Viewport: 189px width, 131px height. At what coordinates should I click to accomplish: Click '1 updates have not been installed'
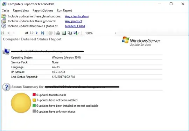coord(57,100)
